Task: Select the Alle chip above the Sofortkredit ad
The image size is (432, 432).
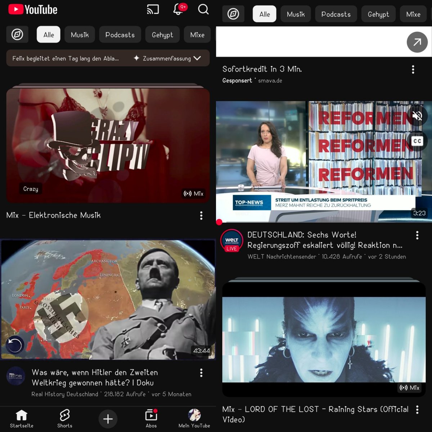Action: click(x=265, y=14)
